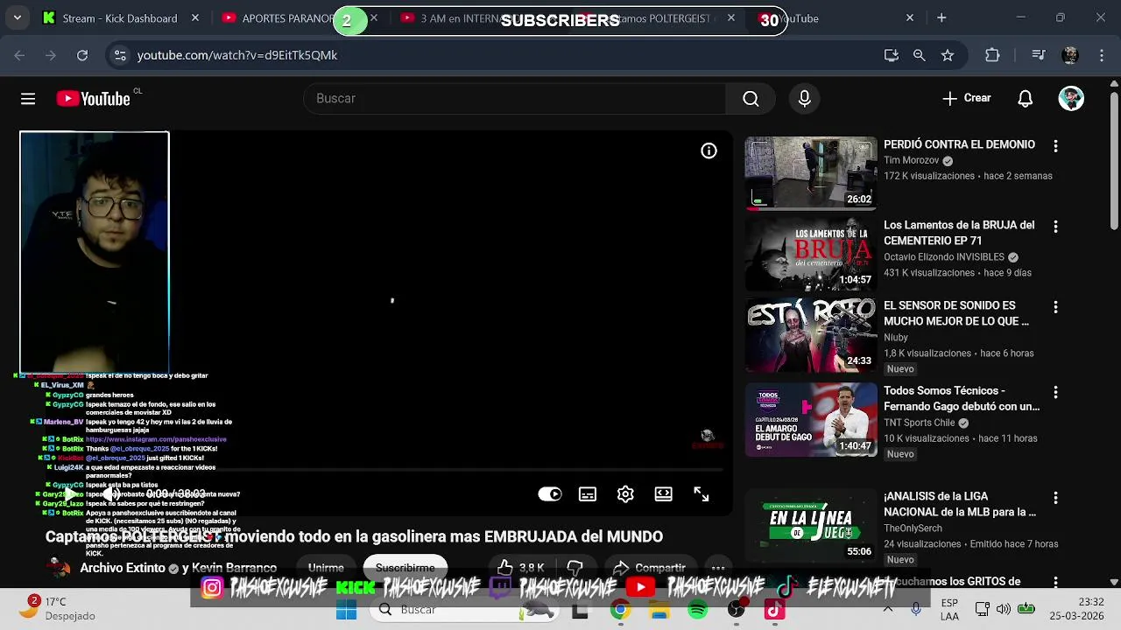Viewport: 1121px width, 630px height.
Task: Open subtitles on the video player
Action: pos(588,494)
